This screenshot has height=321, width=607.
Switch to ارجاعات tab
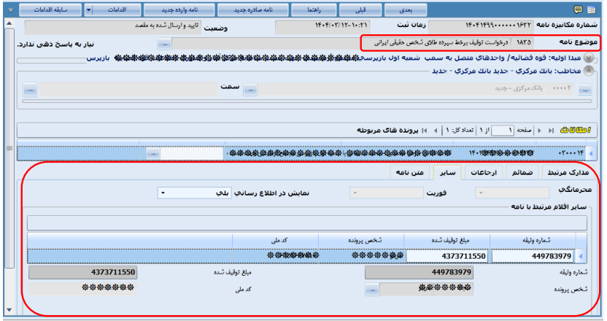(483, 172)
